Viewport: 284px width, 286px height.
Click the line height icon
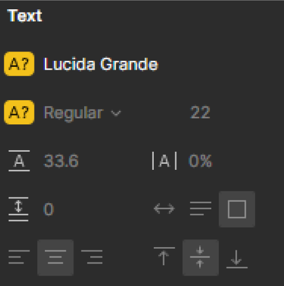click(19, 161)
